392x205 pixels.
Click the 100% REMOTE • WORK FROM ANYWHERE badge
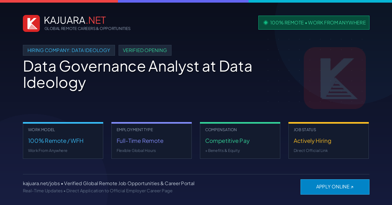tap(314, 23)
